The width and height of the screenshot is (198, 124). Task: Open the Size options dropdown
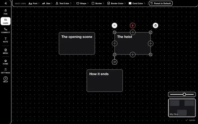click(x=47, y=3)
